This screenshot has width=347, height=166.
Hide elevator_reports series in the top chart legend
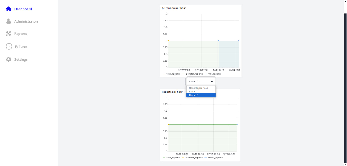tap(194, 74)
